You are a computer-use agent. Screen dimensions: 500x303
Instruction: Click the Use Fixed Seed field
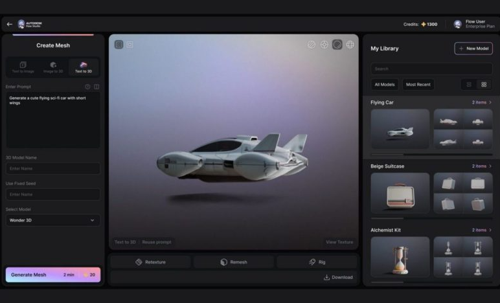point(53,194)
